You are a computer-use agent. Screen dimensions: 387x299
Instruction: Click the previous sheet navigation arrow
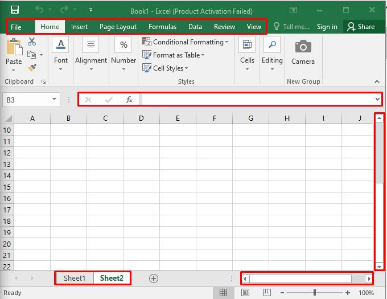tap(16, 278)
